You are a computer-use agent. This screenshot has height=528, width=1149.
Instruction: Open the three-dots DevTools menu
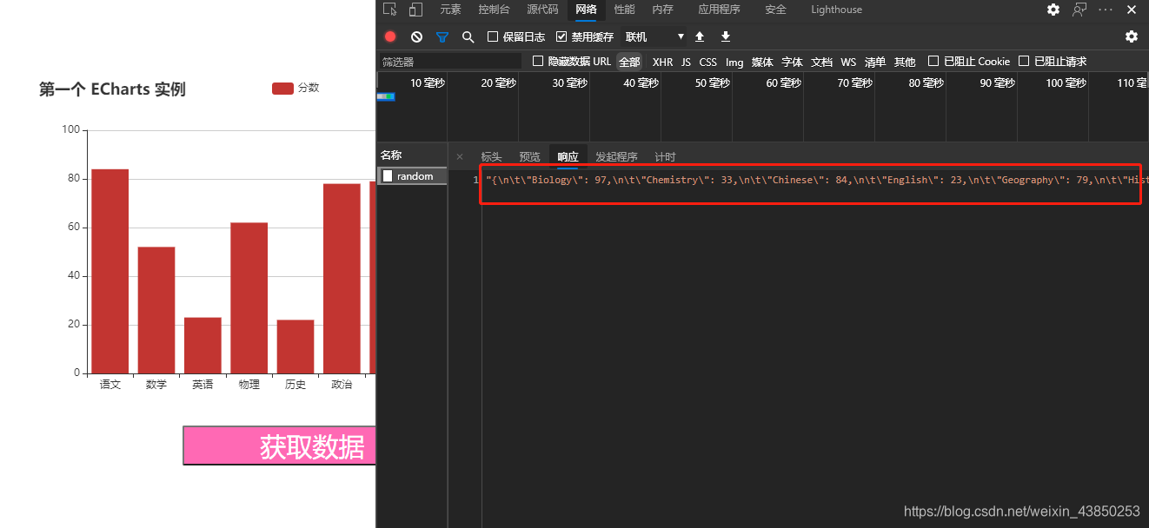pos(1105,10)
